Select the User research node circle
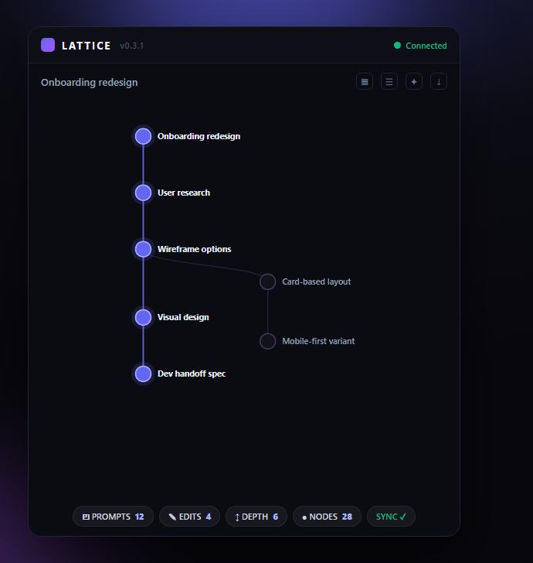533x563 pixels. (143, 193)
